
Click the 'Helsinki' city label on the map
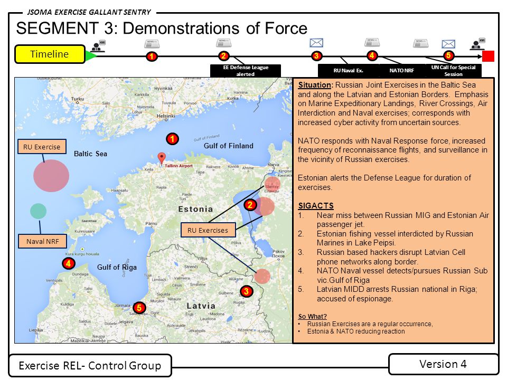pos(166,116)
